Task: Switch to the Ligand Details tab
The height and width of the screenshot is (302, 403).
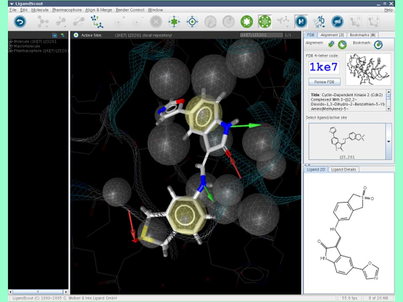Action: [x=343, y=169]
